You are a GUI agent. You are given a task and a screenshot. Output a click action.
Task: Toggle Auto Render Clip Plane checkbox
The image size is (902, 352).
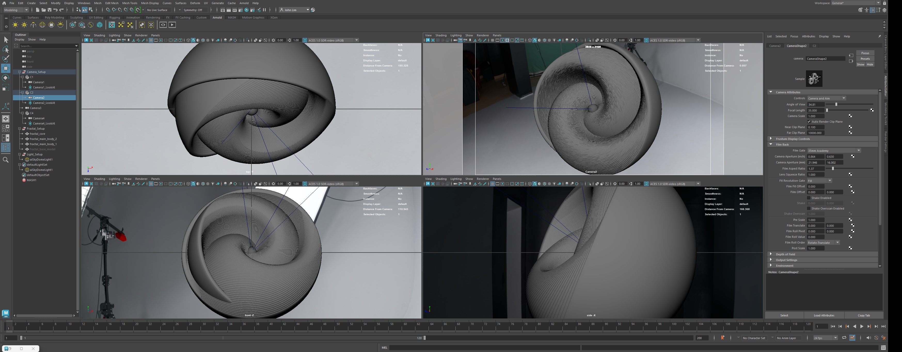point(809,122)
